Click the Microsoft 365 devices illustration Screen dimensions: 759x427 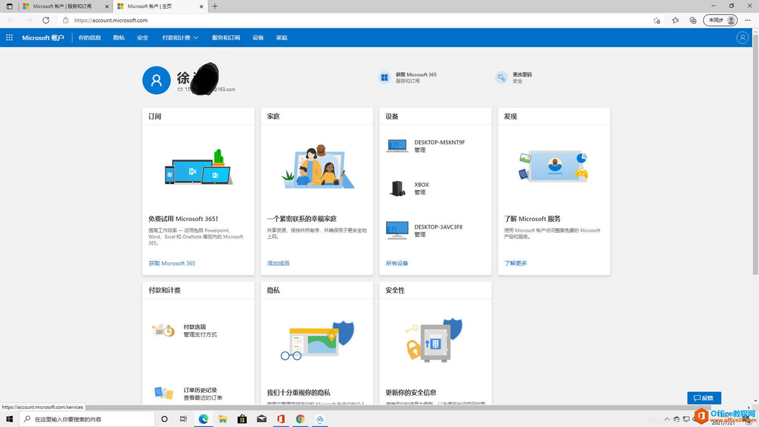[198, 168]
